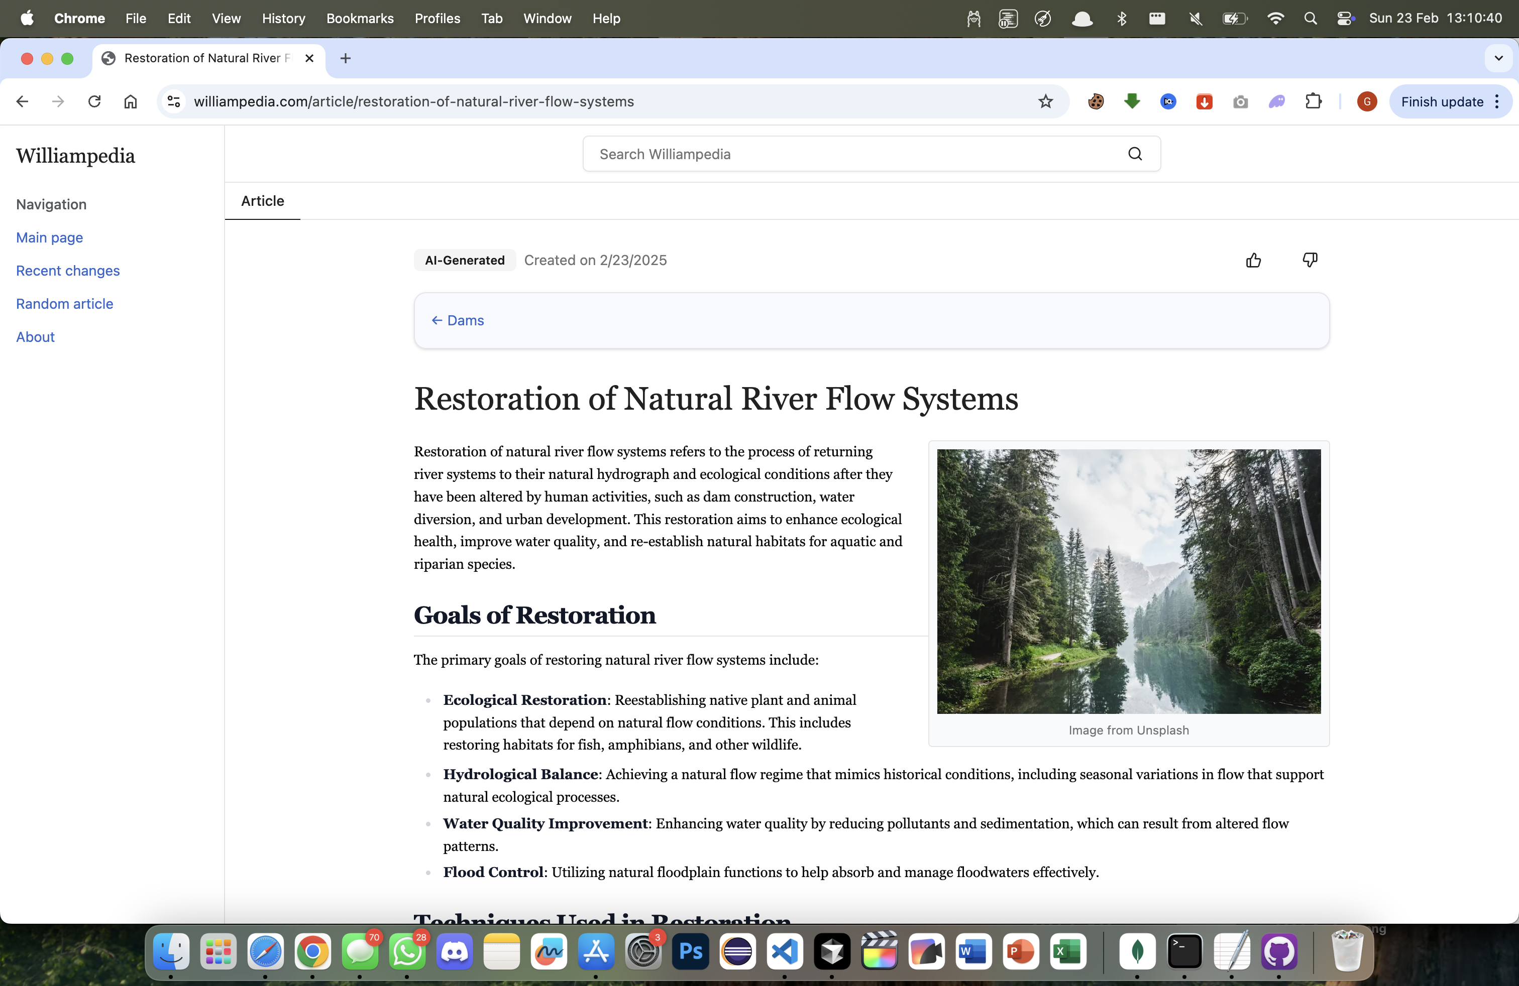The height and width of the screenshot is (986, 1519).
Task: Open macOS Control Center toggles
Action: pos(1345,19)
